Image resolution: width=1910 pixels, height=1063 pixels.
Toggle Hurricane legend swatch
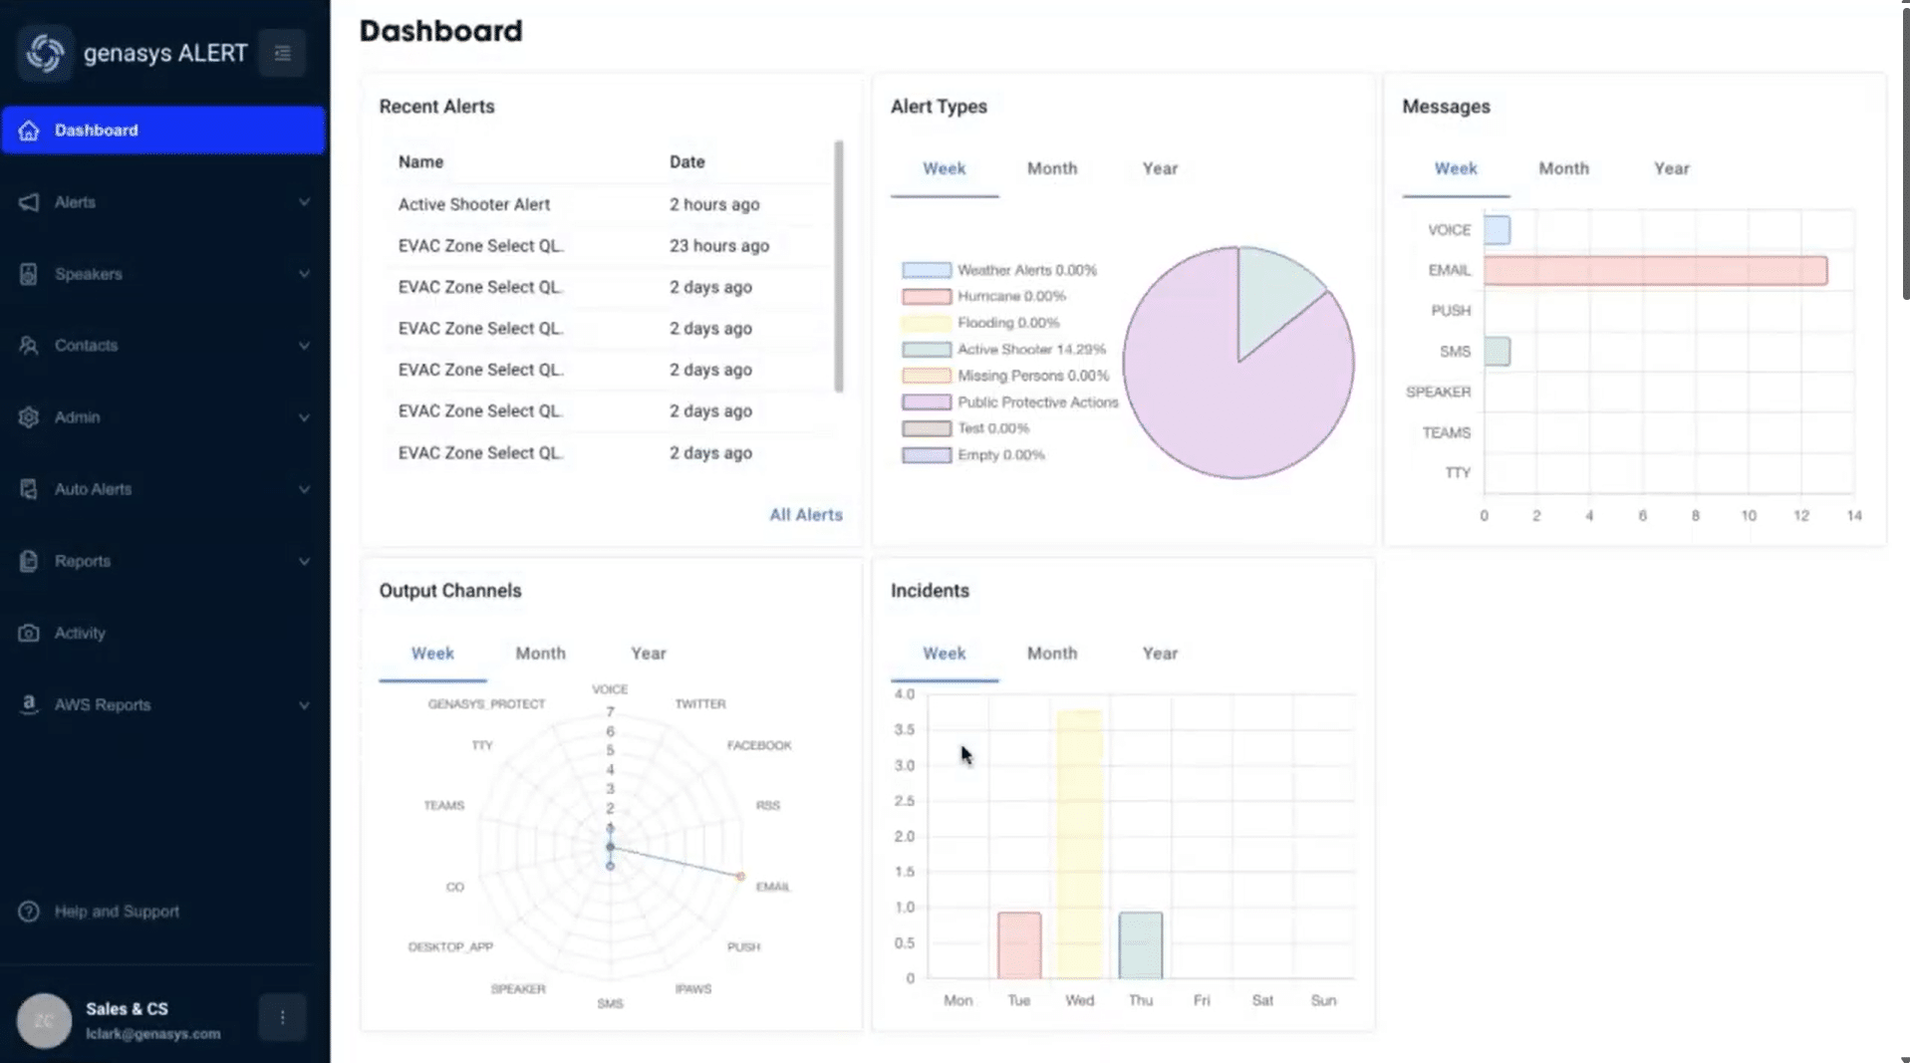tap(926, 297)
